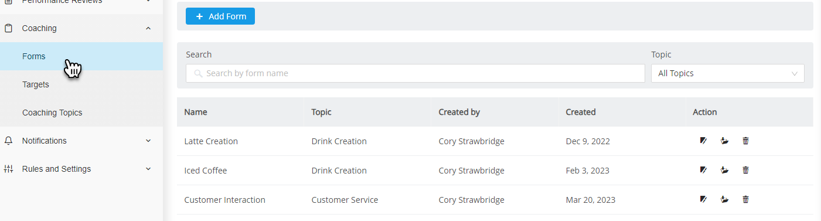Archive the Latte Creation form
This screenshot has height=221, width=821.
724,141
